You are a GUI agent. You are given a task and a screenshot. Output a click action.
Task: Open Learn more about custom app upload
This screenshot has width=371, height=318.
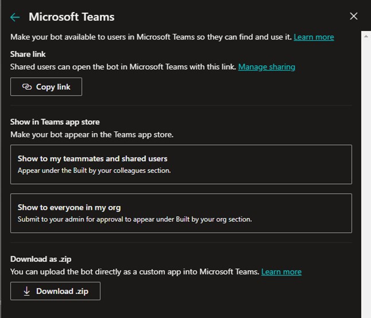[x=281, y=272]
